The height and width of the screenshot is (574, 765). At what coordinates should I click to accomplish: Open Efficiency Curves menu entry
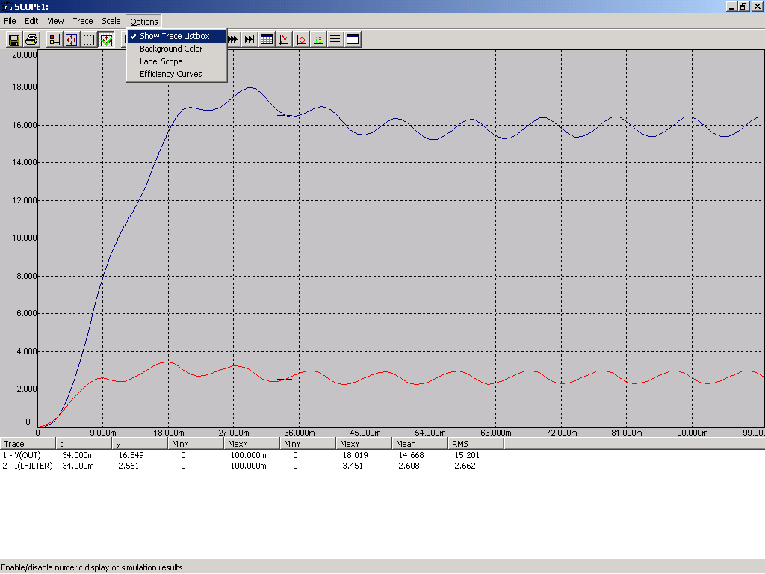point(176,74)
